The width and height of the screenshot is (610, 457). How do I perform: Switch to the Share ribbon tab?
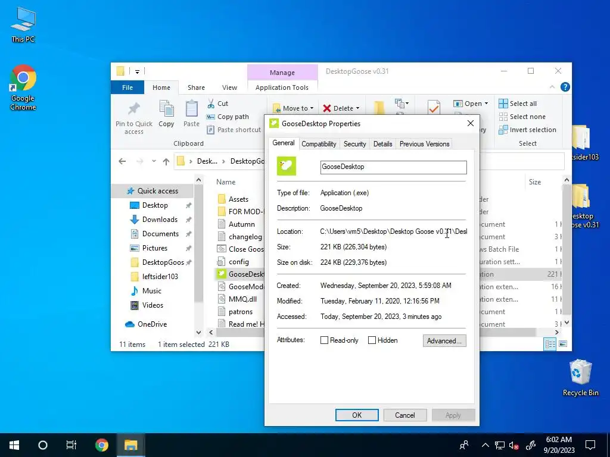click(196, 87)
